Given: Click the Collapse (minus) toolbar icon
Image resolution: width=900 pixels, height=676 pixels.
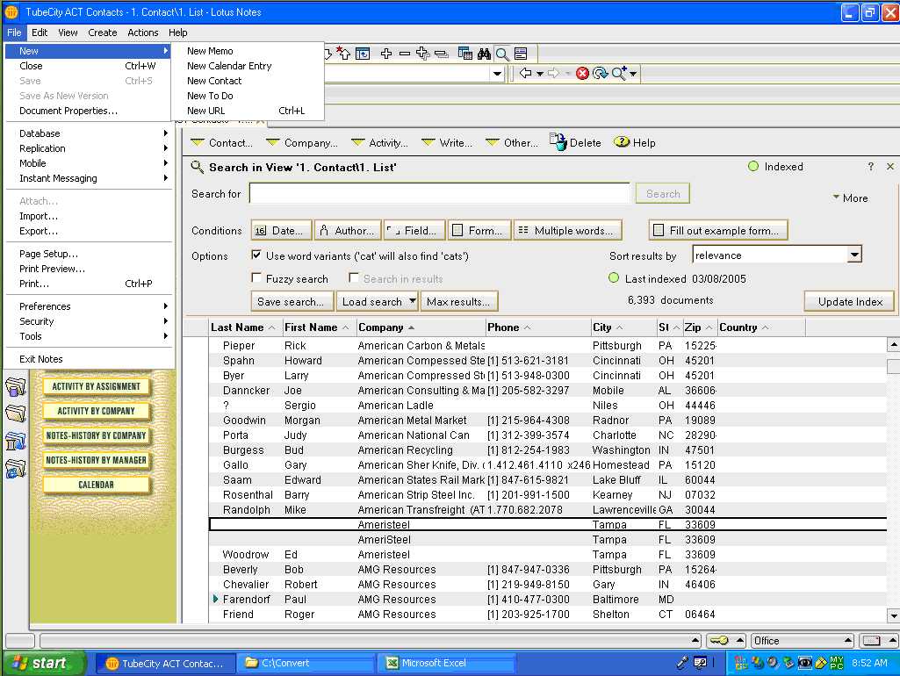Looking at the screenshot, I should click(405, 54).
